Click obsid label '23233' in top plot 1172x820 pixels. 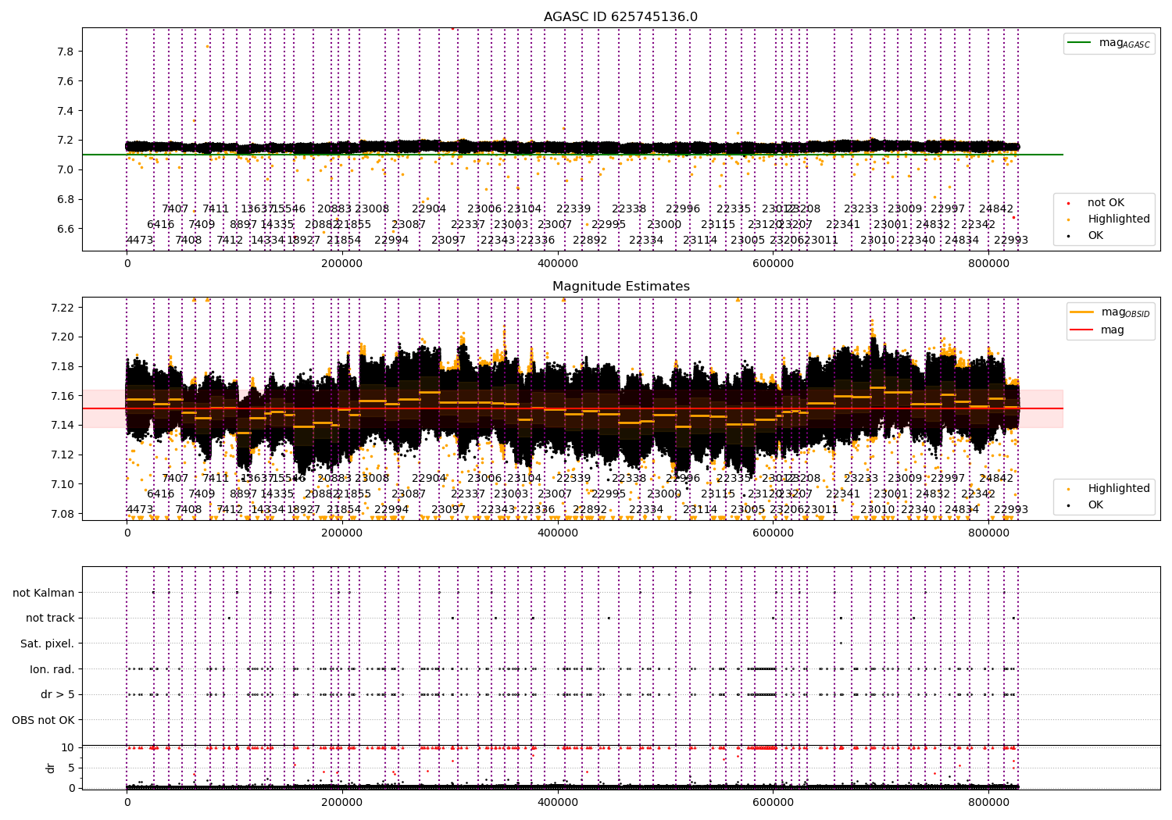pyautogui.click(x=861, y=209)
